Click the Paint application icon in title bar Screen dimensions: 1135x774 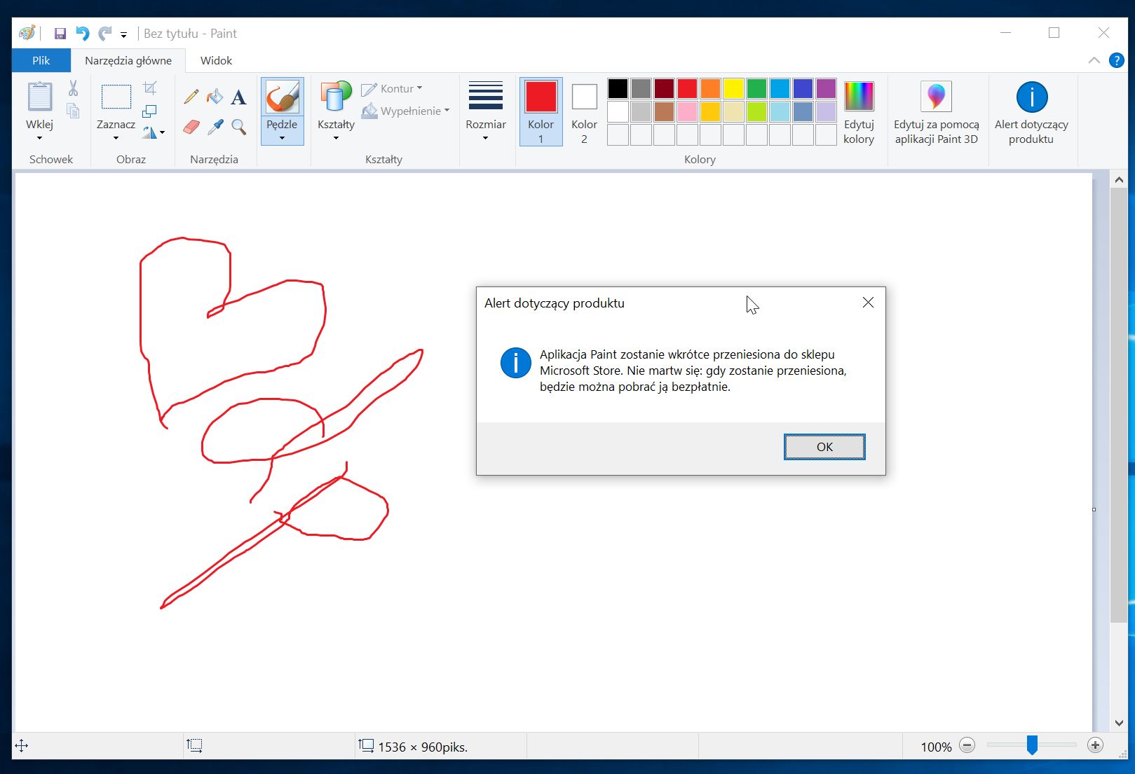[x=27, y=33]
